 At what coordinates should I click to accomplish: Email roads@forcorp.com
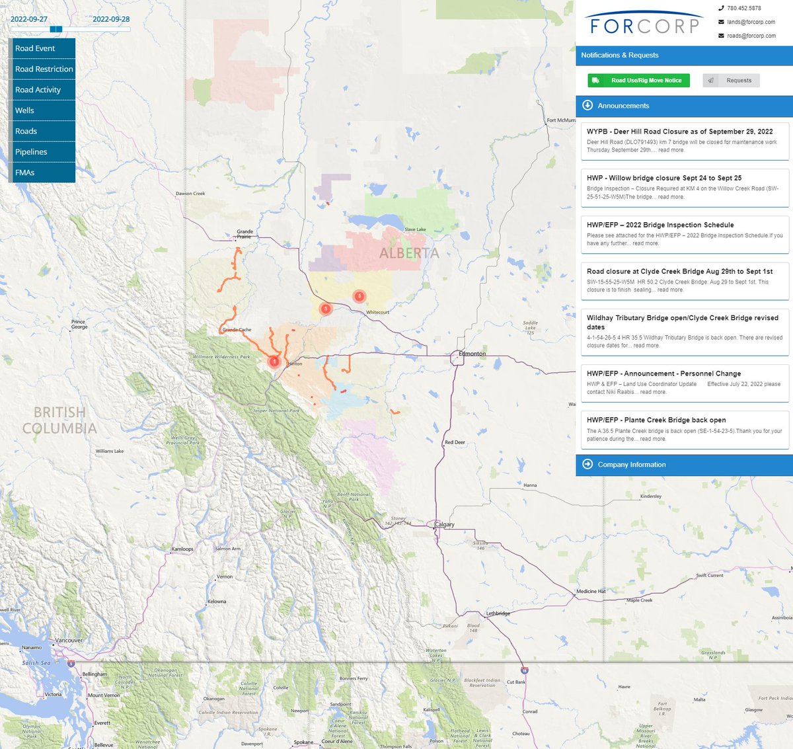[x=751, y=36]
